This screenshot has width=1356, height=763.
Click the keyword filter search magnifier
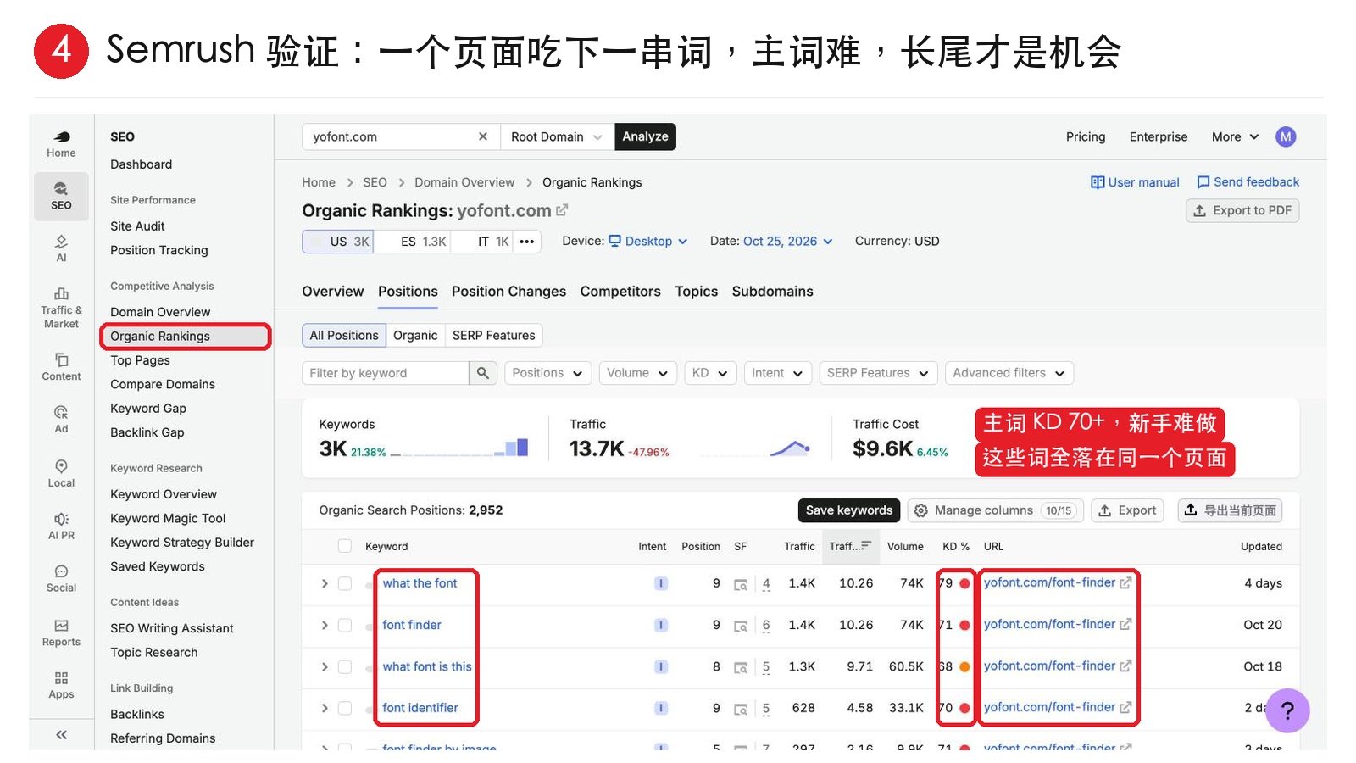pos(483,373)
